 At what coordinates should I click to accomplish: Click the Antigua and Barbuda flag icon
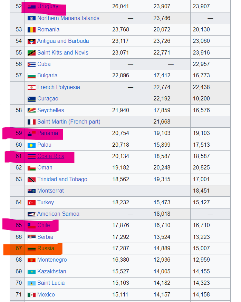pos(31,41)
